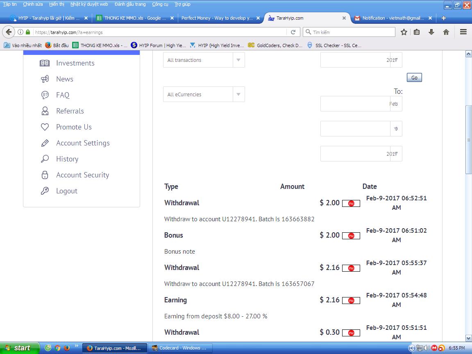
Task: Go to the browser home page icon
Action: 446,32
